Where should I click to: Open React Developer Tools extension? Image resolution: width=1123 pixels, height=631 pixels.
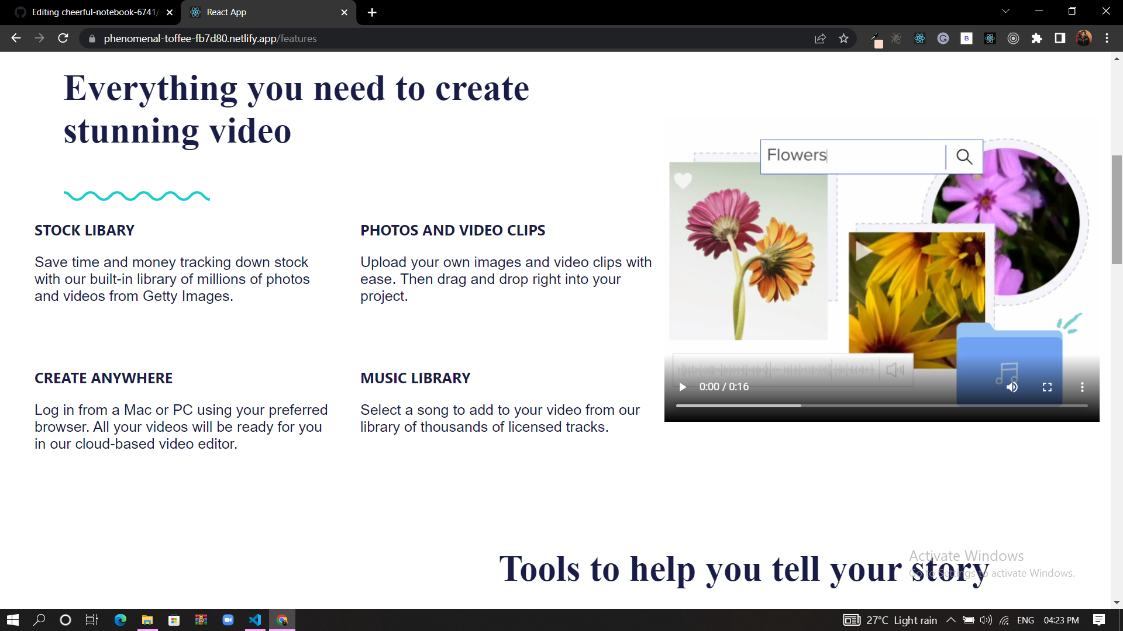[x=919, y=38]
